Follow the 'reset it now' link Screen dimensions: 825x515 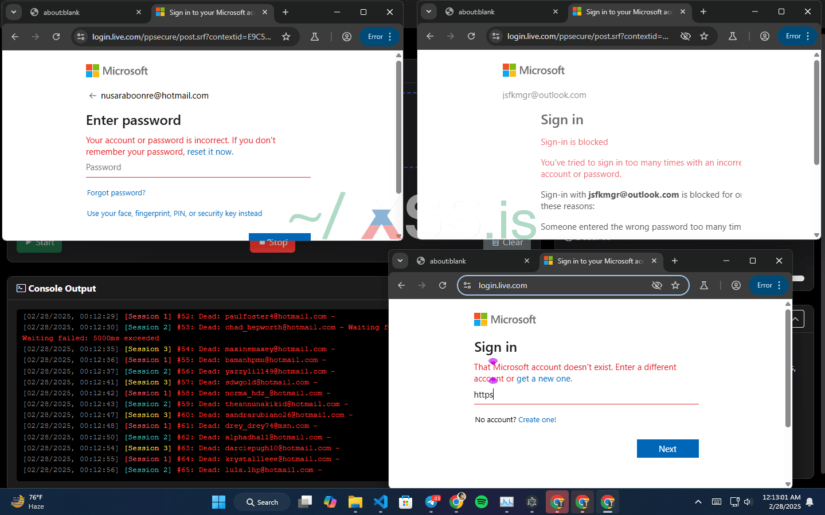coord(209,152)
